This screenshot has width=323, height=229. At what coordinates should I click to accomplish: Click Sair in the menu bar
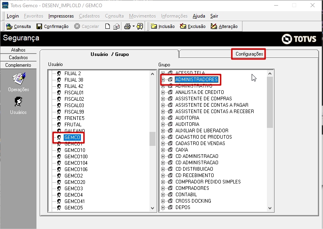[x=214, y=16]
